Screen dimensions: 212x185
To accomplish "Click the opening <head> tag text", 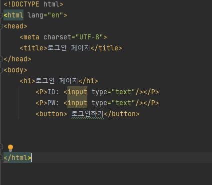I will tap(15, 26).
